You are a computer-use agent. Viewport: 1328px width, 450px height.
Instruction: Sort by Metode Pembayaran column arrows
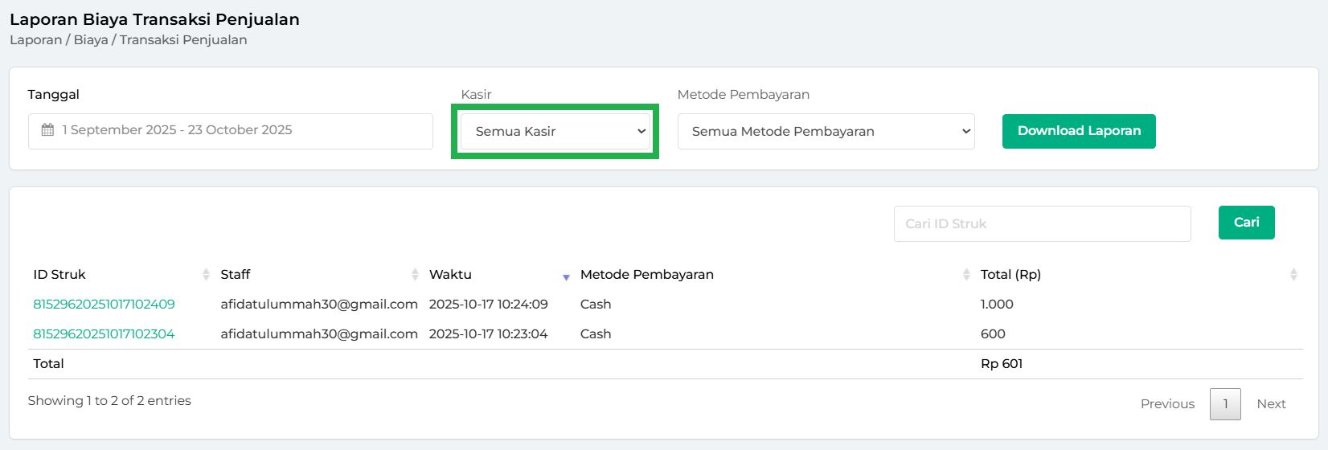965,275
